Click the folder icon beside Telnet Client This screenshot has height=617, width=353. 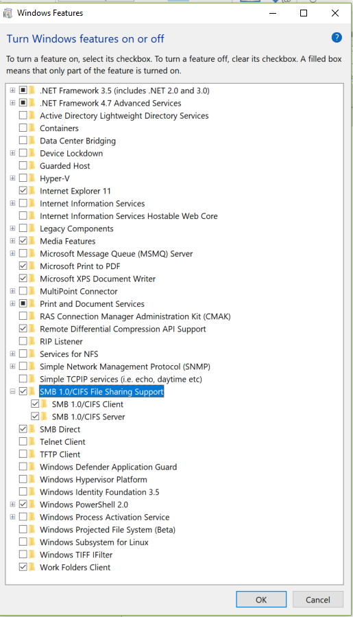pos(32,441)
